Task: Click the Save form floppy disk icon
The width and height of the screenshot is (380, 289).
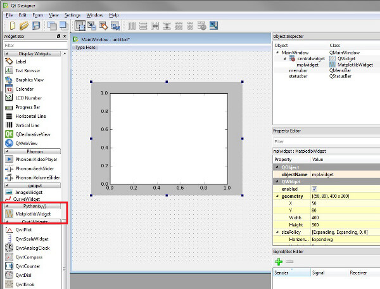Action: pos(36,26)
